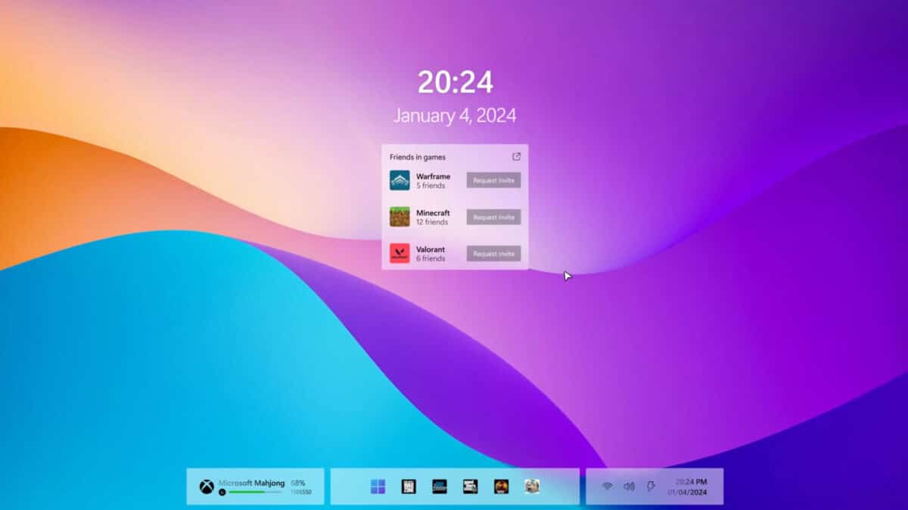
Task: Open the Start menu
Action: pyautogui.click(x=377, y=486)
